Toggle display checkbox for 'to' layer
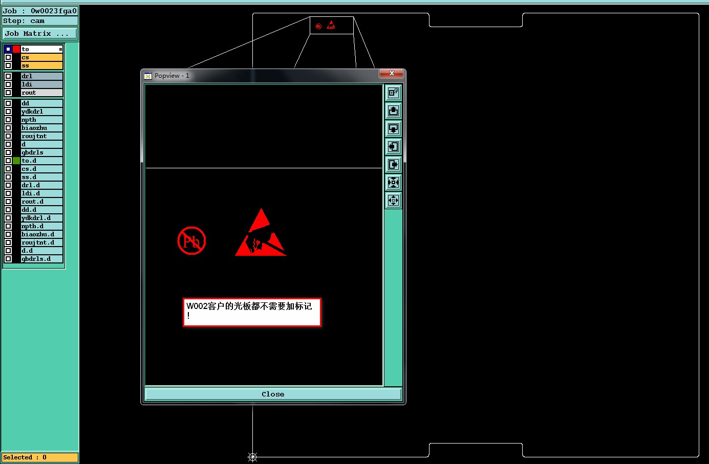Screen dimensions: 709x464 tap(8, 49)
